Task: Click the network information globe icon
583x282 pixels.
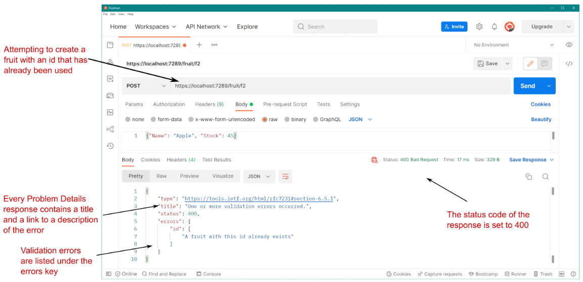Action: coord(374,160)
